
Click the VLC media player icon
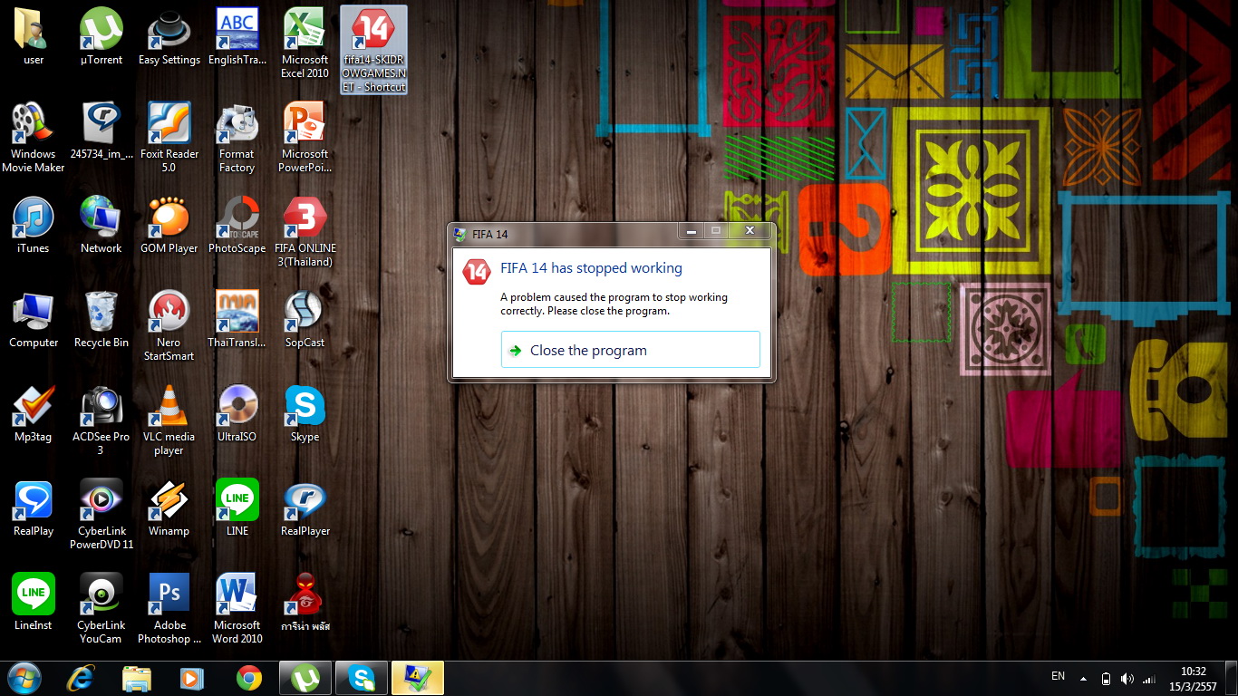(169, 407)
